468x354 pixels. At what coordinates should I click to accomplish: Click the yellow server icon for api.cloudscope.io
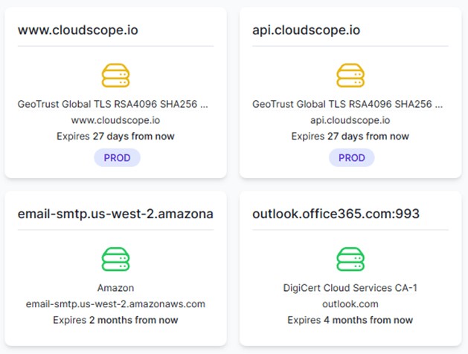pyautogui.click(x=350, y=76)
